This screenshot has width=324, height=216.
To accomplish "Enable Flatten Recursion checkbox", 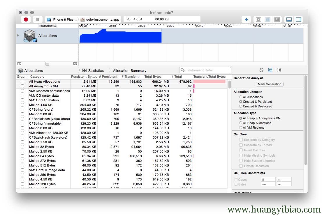I will click(x=241, y=166).
